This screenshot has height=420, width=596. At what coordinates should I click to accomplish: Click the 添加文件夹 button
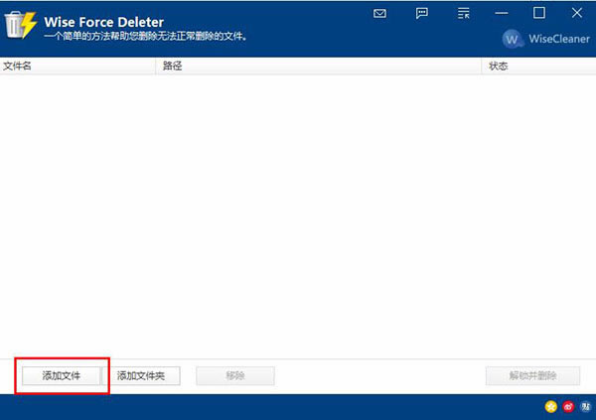point(141,376)
